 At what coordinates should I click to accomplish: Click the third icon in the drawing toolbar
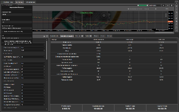point(177,9)
